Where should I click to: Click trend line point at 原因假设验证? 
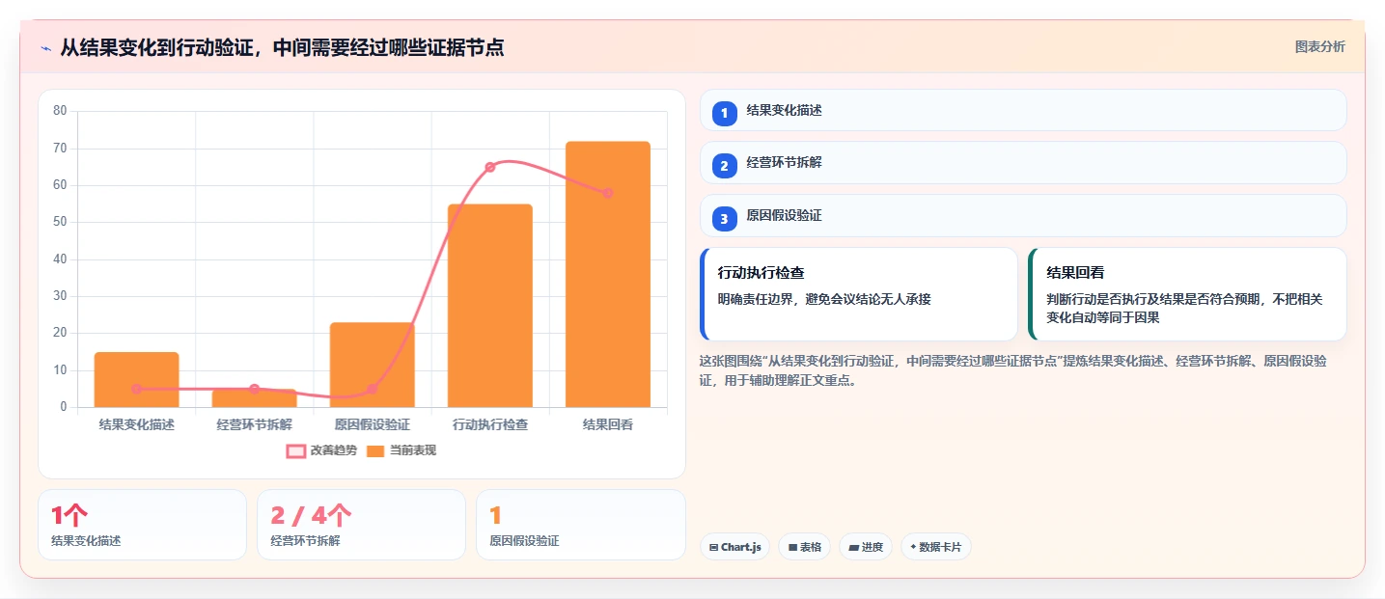pyautogui.click(x=373, y=389)
